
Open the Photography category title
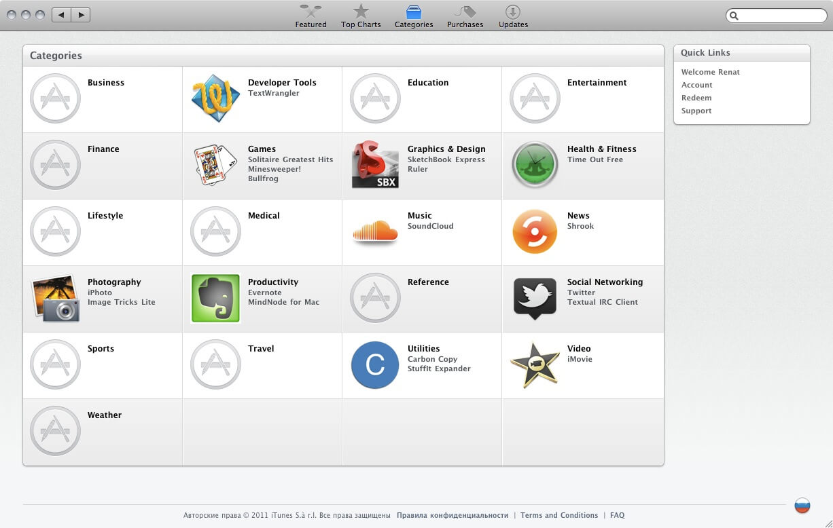(x=114, y=282)
